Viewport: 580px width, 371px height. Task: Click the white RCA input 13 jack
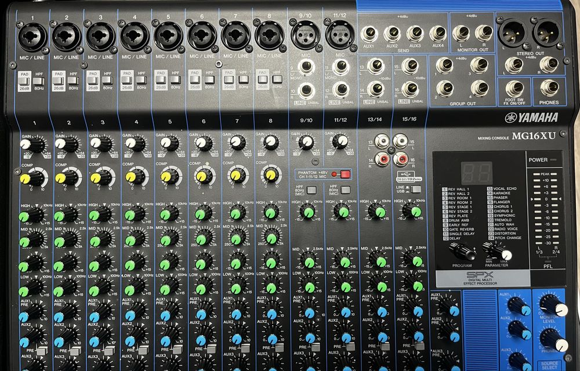tap(382, 141)
